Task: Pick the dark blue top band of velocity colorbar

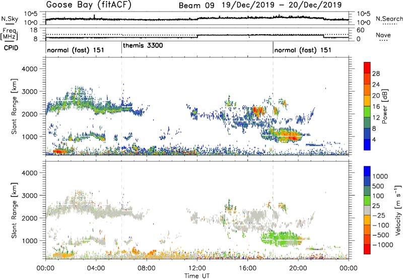Action: 367,171
